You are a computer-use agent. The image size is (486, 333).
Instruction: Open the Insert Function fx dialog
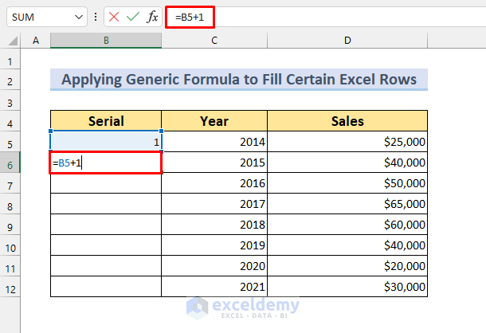click(x=152, y=17)
